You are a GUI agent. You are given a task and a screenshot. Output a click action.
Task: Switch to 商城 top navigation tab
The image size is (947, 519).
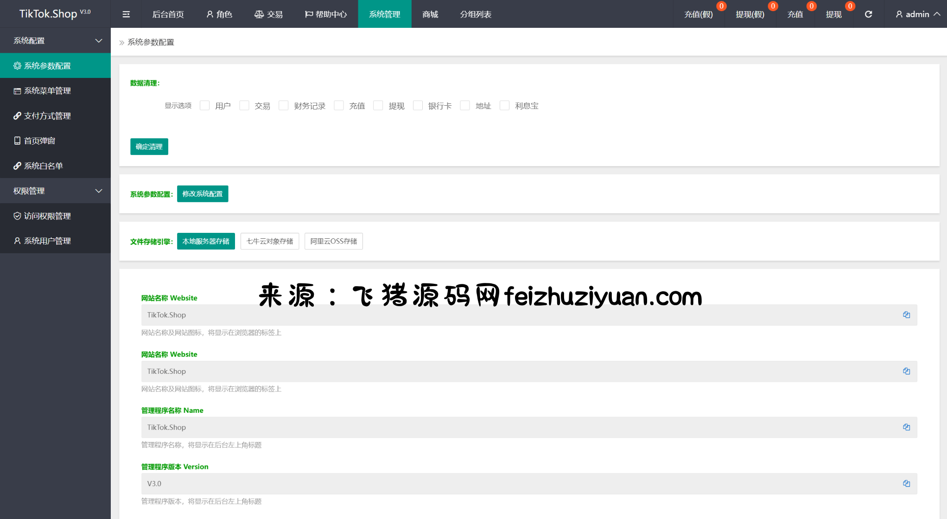(430, 14)
